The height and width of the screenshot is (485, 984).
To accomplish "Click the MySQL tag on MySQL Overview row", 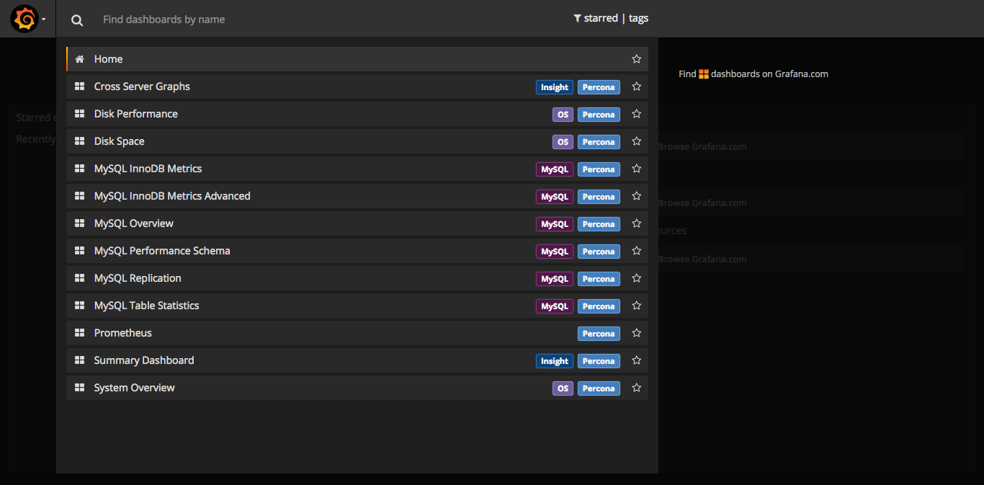I will click(x=554, y=223).
